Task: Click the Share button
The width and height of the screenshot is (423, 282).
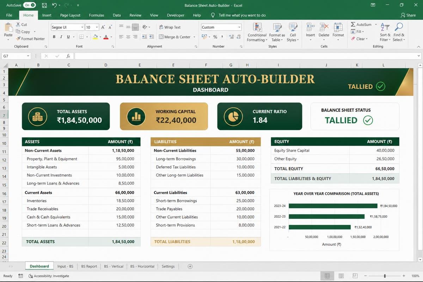Action: (408, 15)
